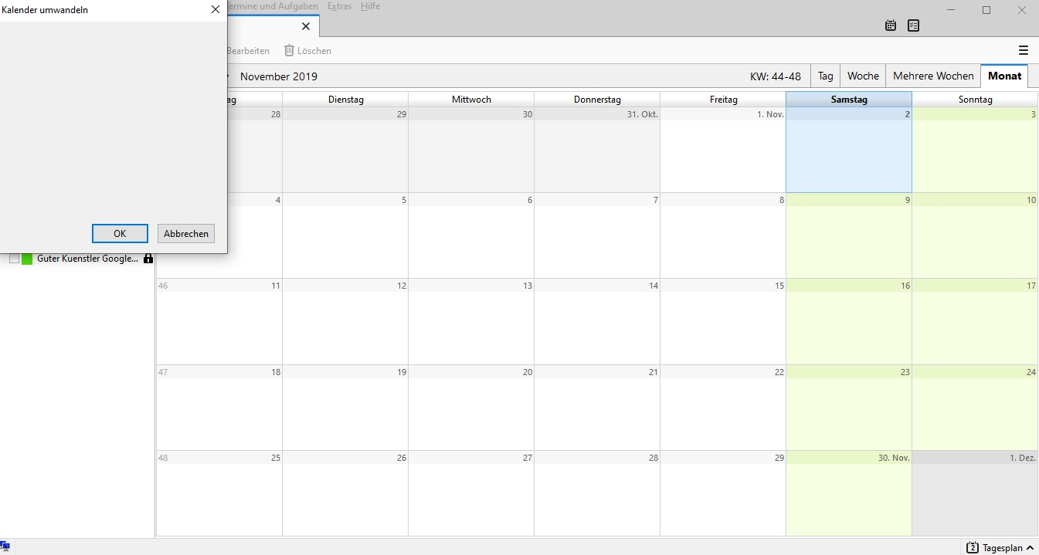Click the Dienstag column header
Screen dimensions: 1039x555
click(345, 100)
